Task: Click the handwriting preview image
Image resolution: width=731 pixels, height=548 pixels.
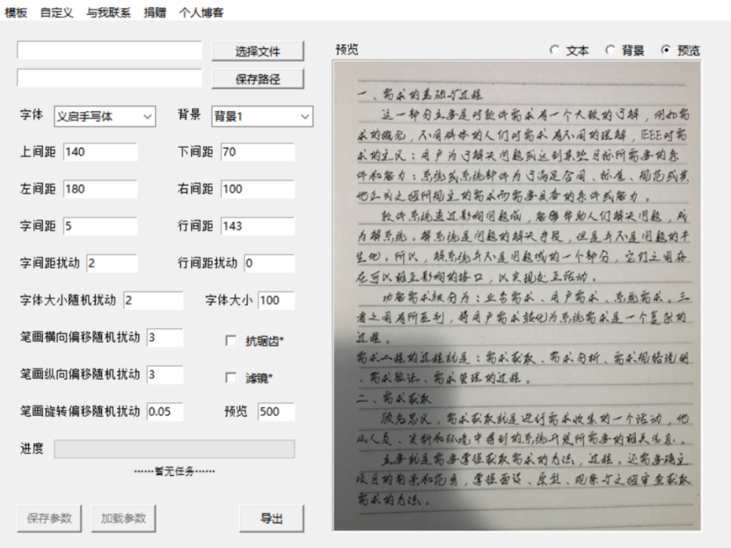Action: pos(518,294)
